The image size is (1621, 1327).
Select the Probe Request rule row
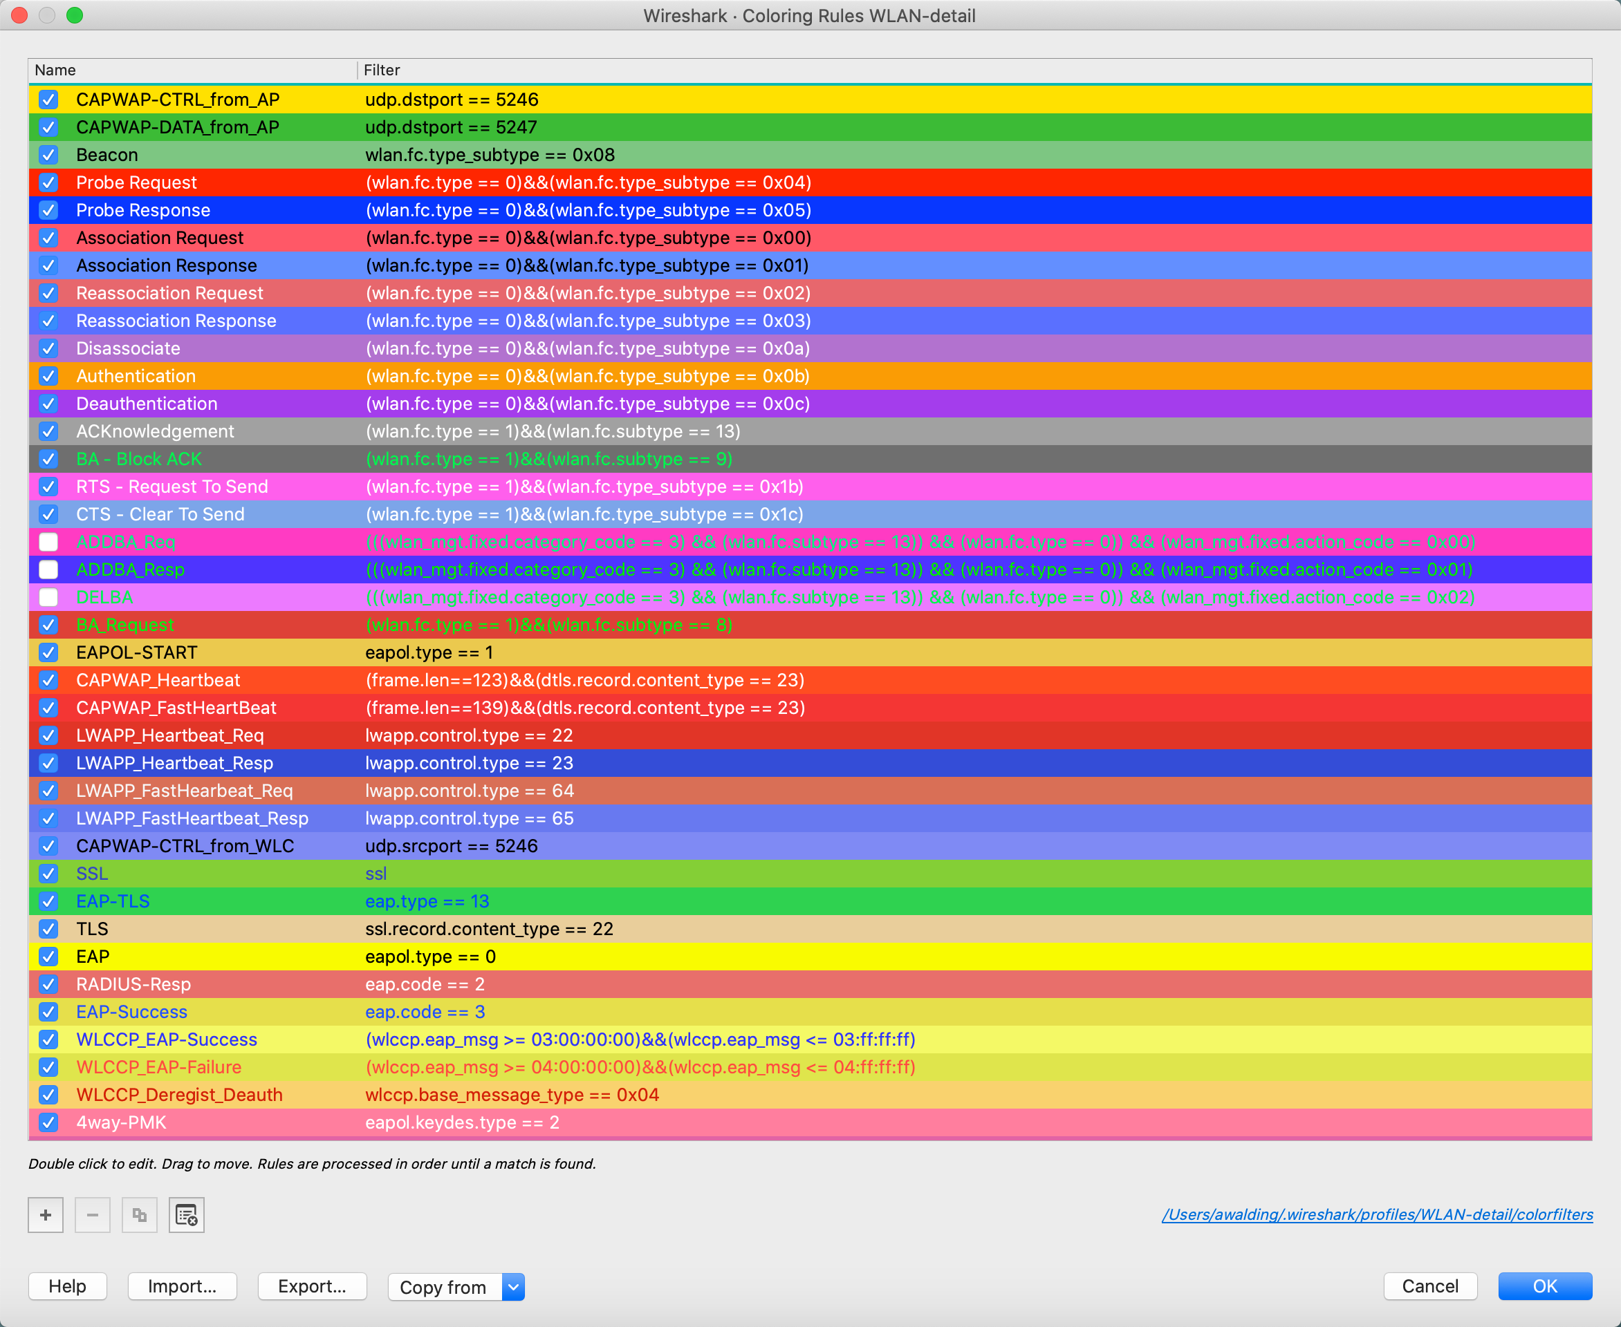[136, 182]
